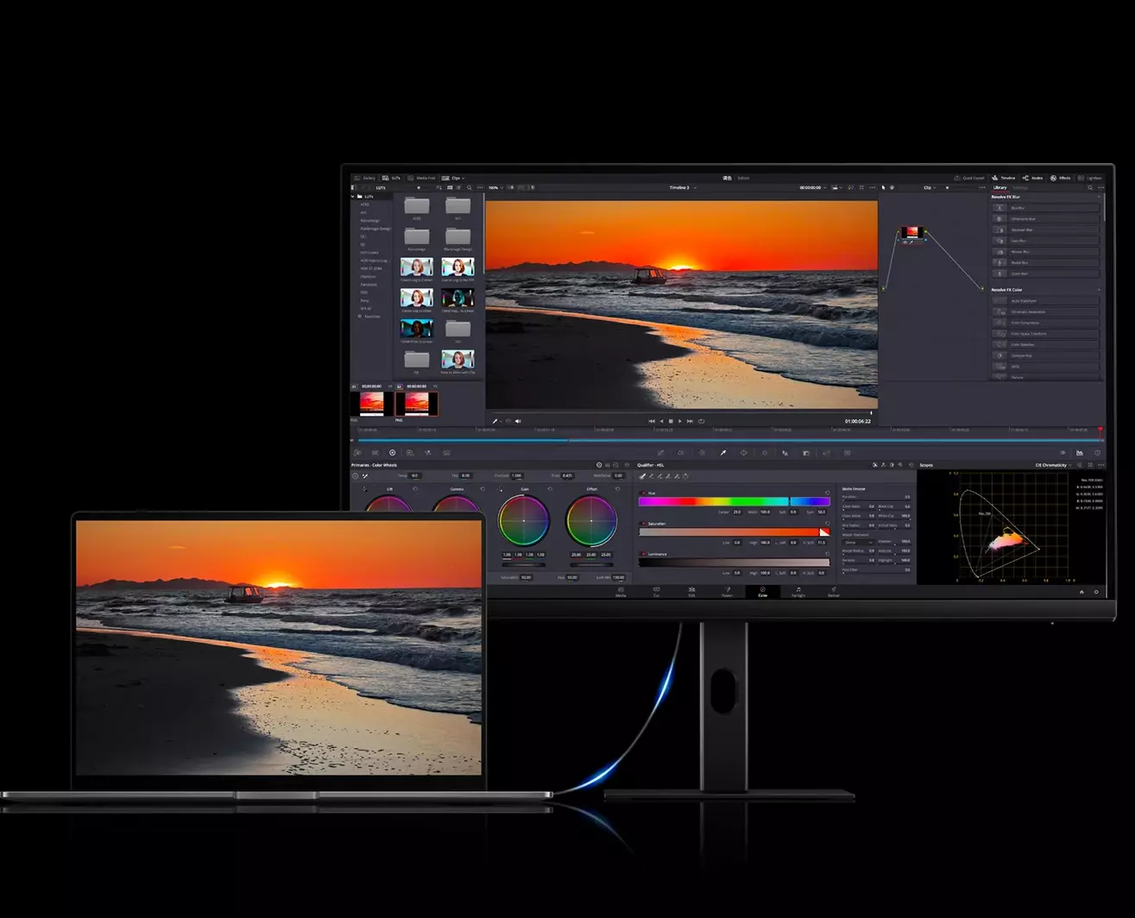Select the Box Blur effect
The width and height of the screenshot is (1135, 918).
click(1045, 208)
